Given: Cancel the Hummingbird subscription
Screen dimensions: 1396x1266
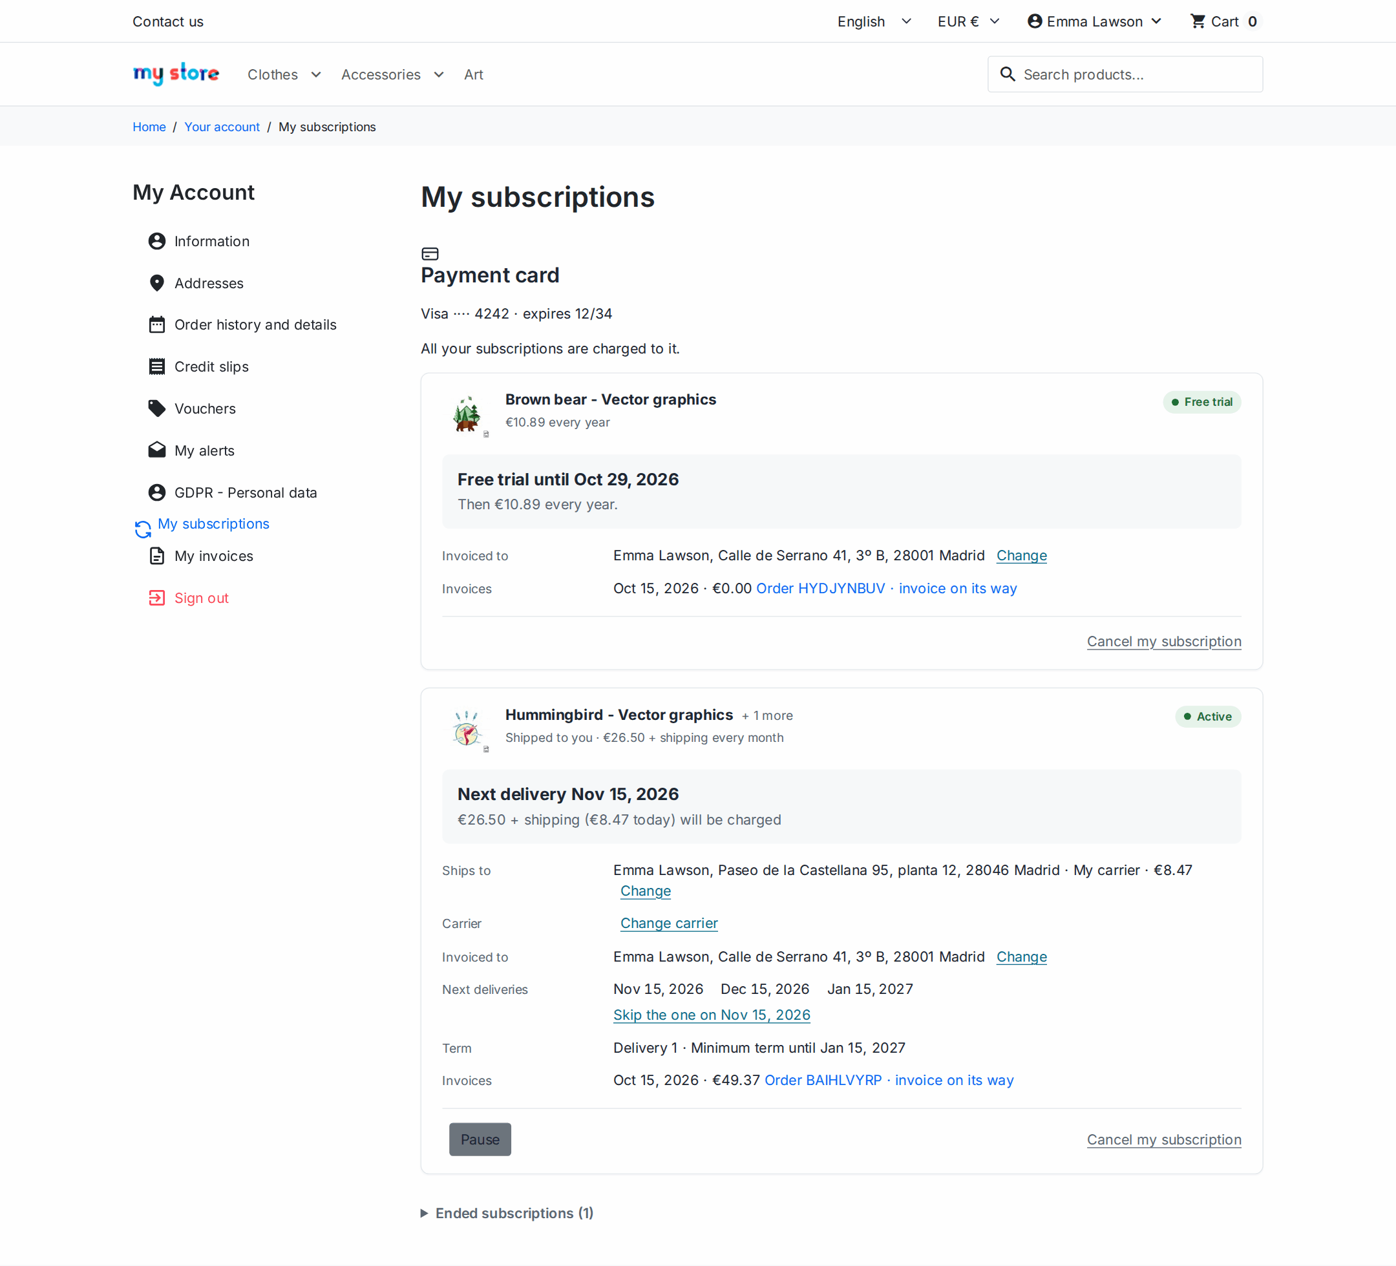Looking at the screenshot, I should pyautogui.click(x=1164, y=1139).
